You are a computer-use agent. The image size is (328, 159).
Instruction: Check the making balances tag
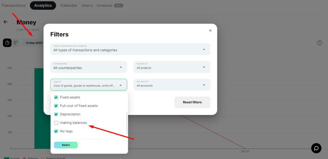(x=56, y=123)
